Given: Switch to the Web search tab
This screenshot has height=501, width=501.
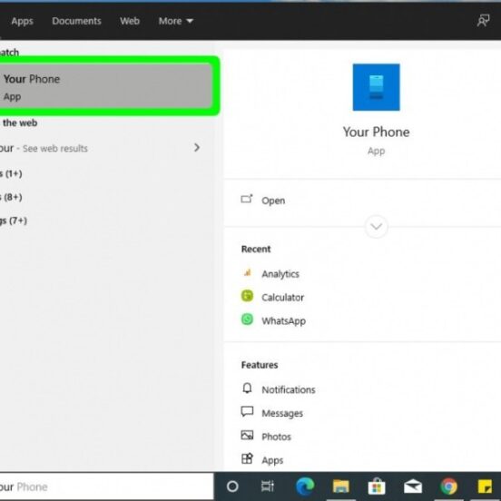Looking at the screenshot, I should pos(130,21).
